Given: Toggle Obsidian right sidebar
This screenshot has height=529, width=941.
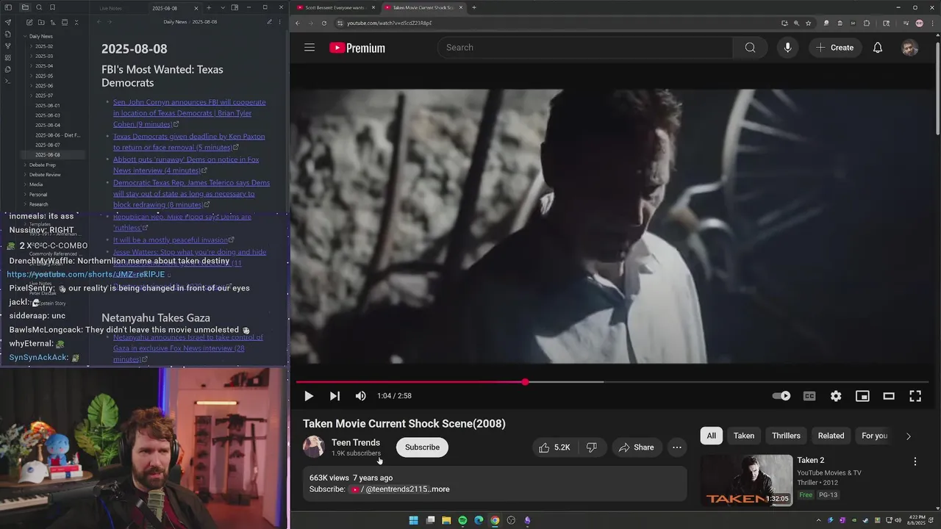Looking at the screenshot, I should click(235, 7).
